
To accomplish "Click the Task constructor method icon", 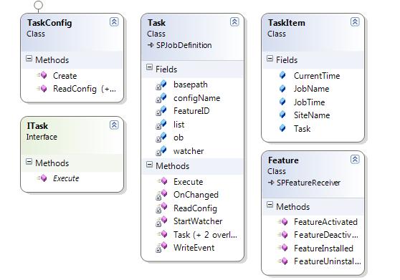I will (x=163, y=234).
